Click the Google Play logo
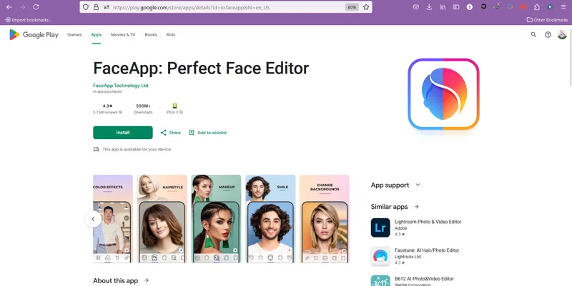Image resolution: width=572 pixels, height=286 pixels. 34,34
